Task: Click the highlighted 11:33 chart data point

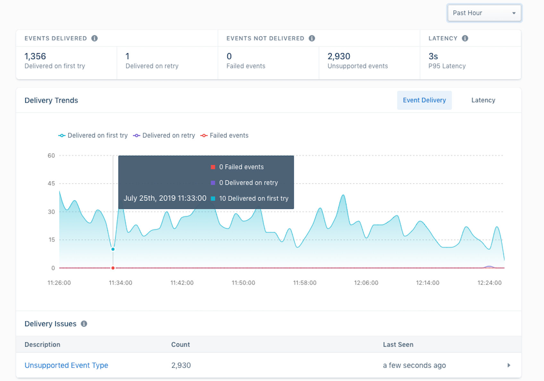Action: pyautogui.click(x=113, y=249)
